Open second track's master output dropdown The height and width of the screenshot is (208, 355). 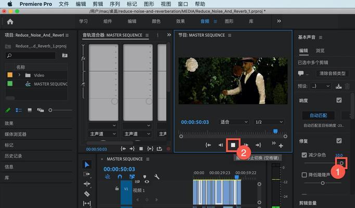point(137,134)
